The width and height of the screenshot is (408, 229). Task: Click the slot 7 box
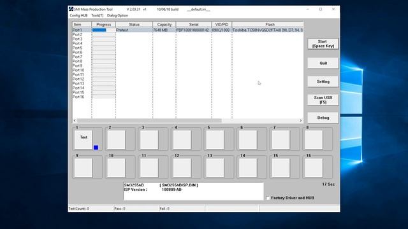280,139
